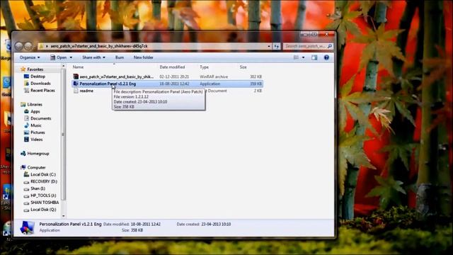Click the Homegroup icon
The width and height of the screenshot is (453, 255).
23,154
